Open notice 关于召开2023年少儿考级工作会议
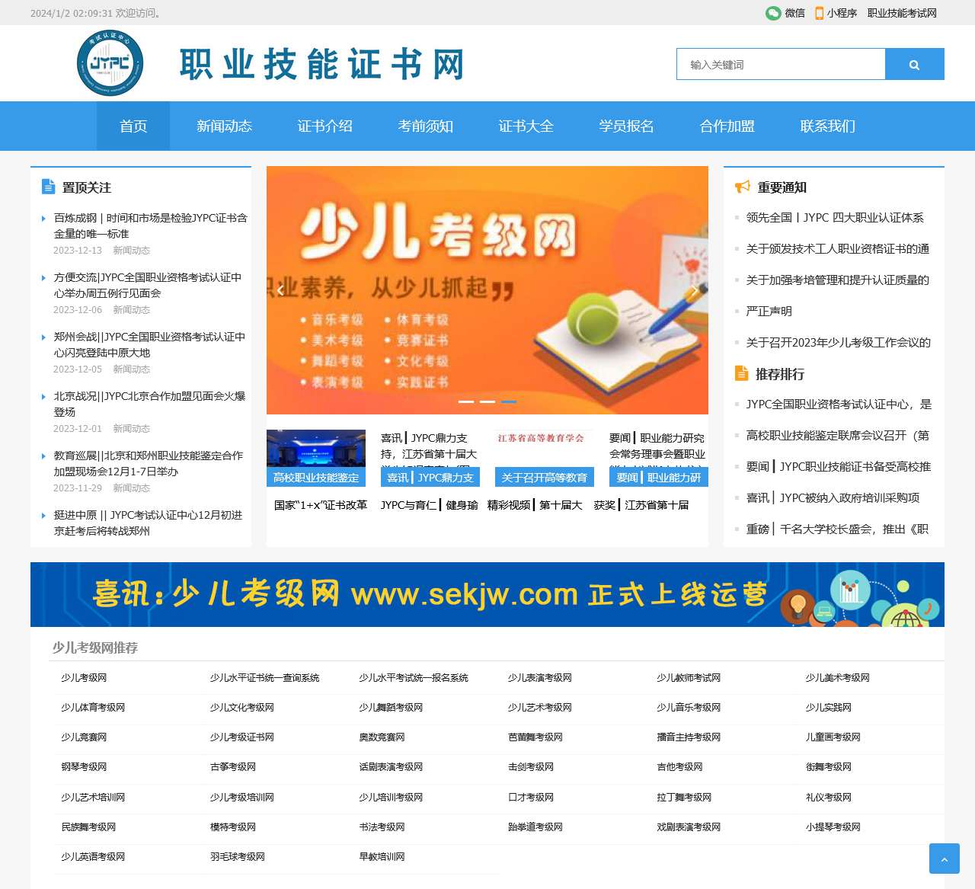 coord(839,342)
